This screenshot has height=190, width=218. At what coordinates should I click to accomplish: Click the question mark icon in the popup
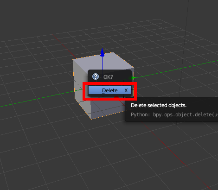coord(96,76)
